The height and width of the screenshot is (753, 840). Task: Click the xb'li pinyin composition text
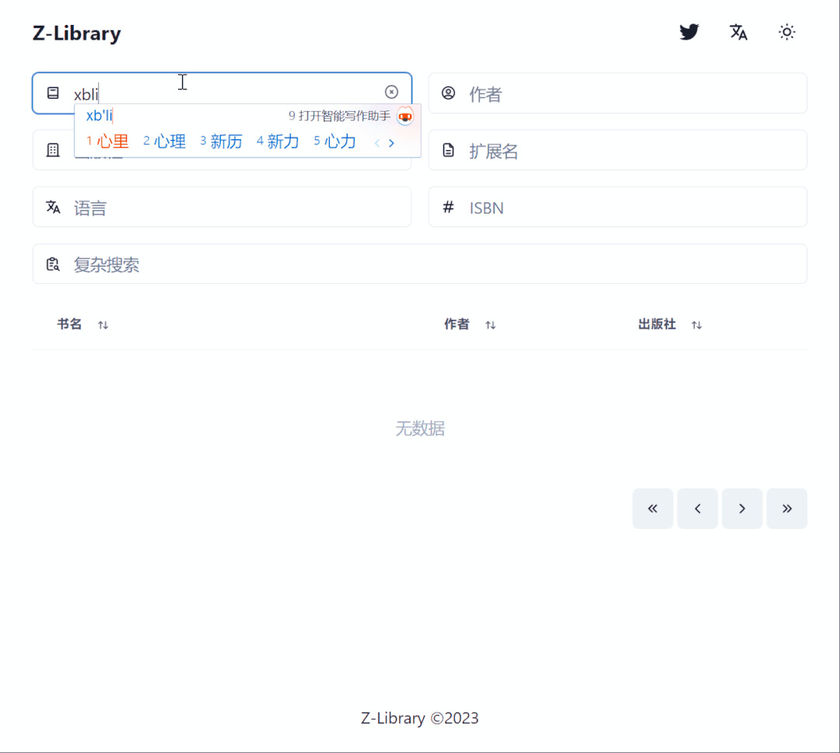[x=100, y=116]
